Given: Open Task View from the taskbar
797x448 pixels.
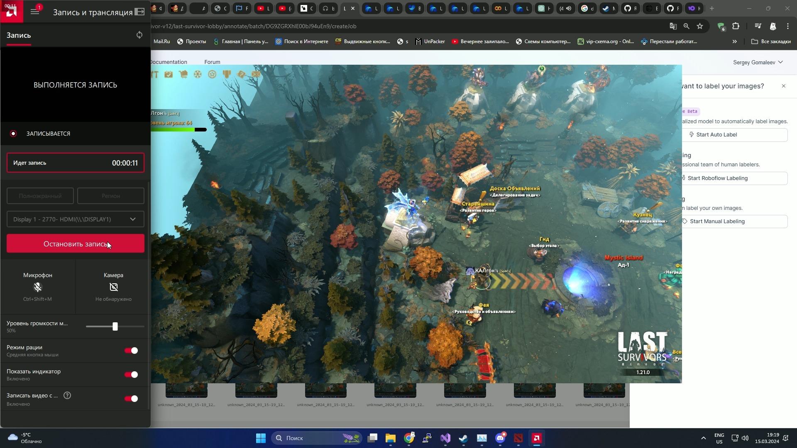Looking at the screenshot, I should (x=372, y=438).
